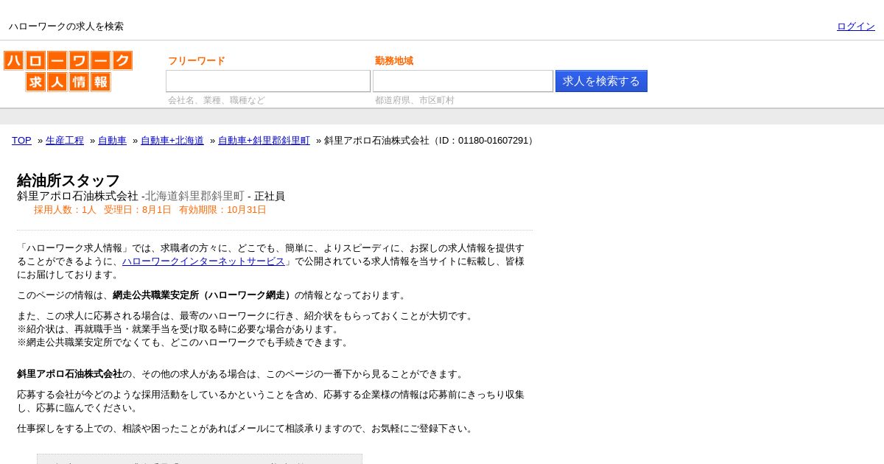Image resolution: width=884 pixels, height=464 pixels.
Task: Click the 受理日：8月1日 text
Action: click(138, 210)
